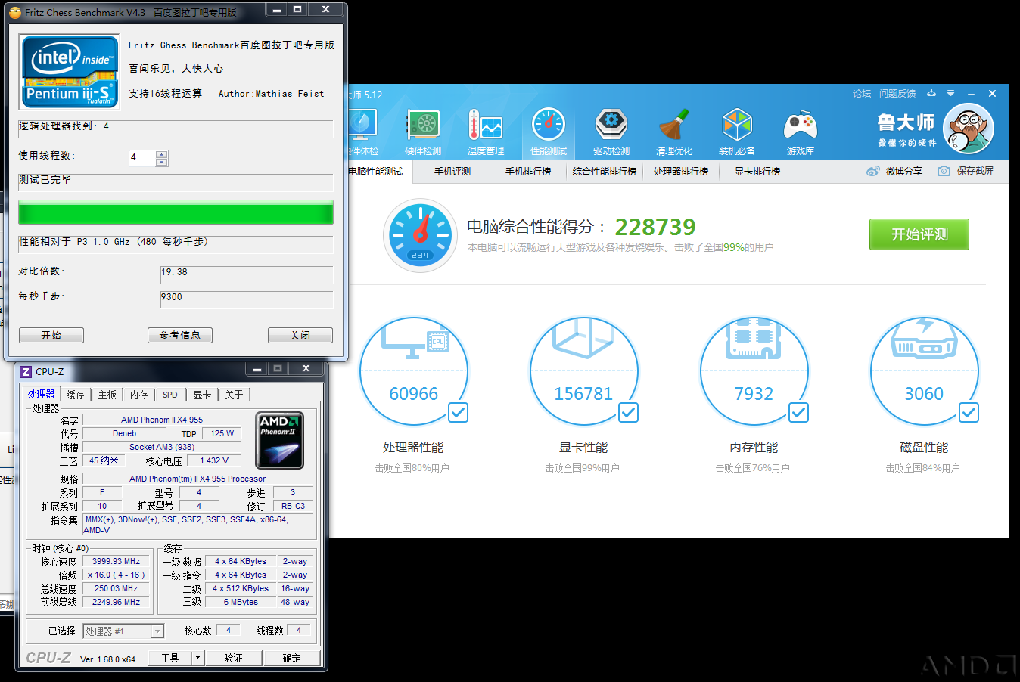Viewport: 1020px width, 682px height.
Task: Uncheck the 内存性能 7932 checkbox
Action: [x=799, y=412]
